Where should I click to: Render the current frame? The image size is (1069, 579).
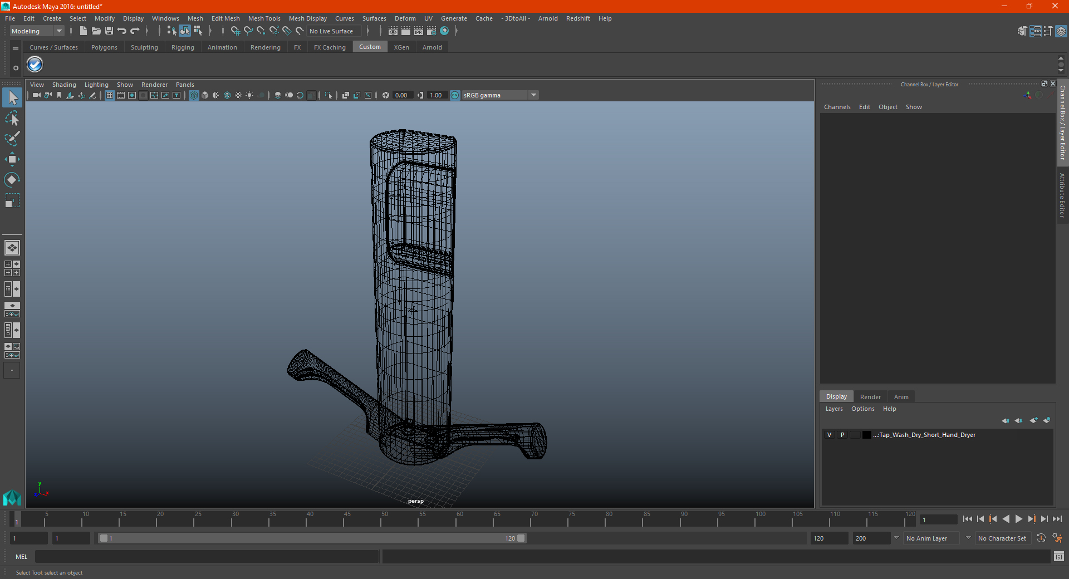coord(406,31)
